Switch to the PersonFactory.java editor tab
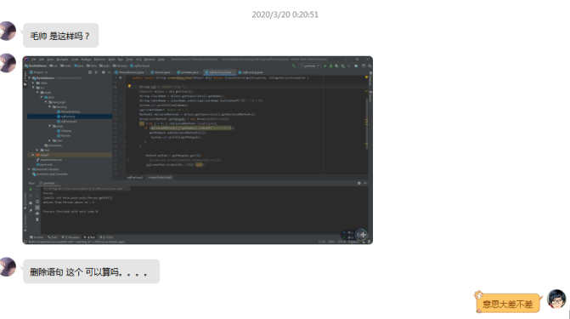This screenshot has height=319, width=570. [x=130, y=72]
